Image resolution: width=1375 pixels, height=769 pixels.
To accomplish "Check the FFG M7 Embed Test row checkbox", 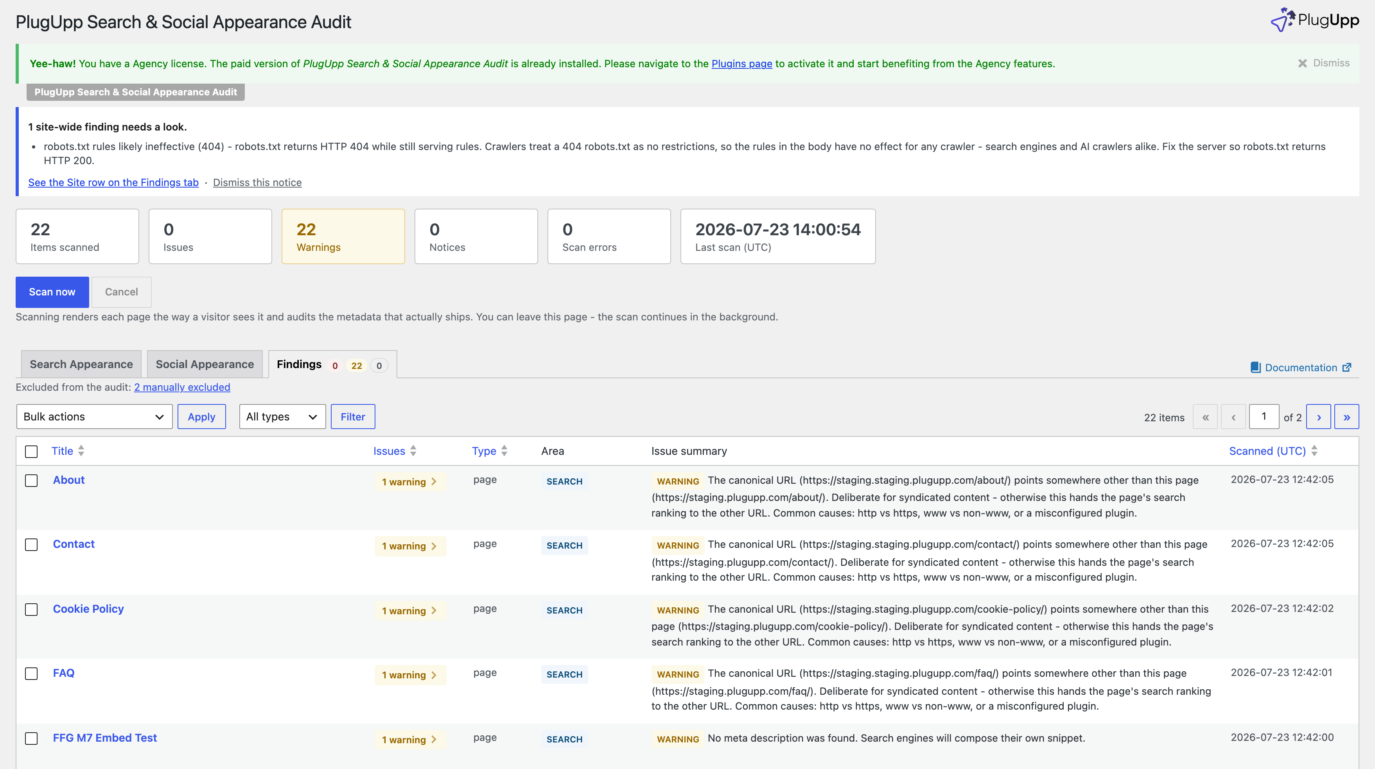I will (x=32, y=739).
